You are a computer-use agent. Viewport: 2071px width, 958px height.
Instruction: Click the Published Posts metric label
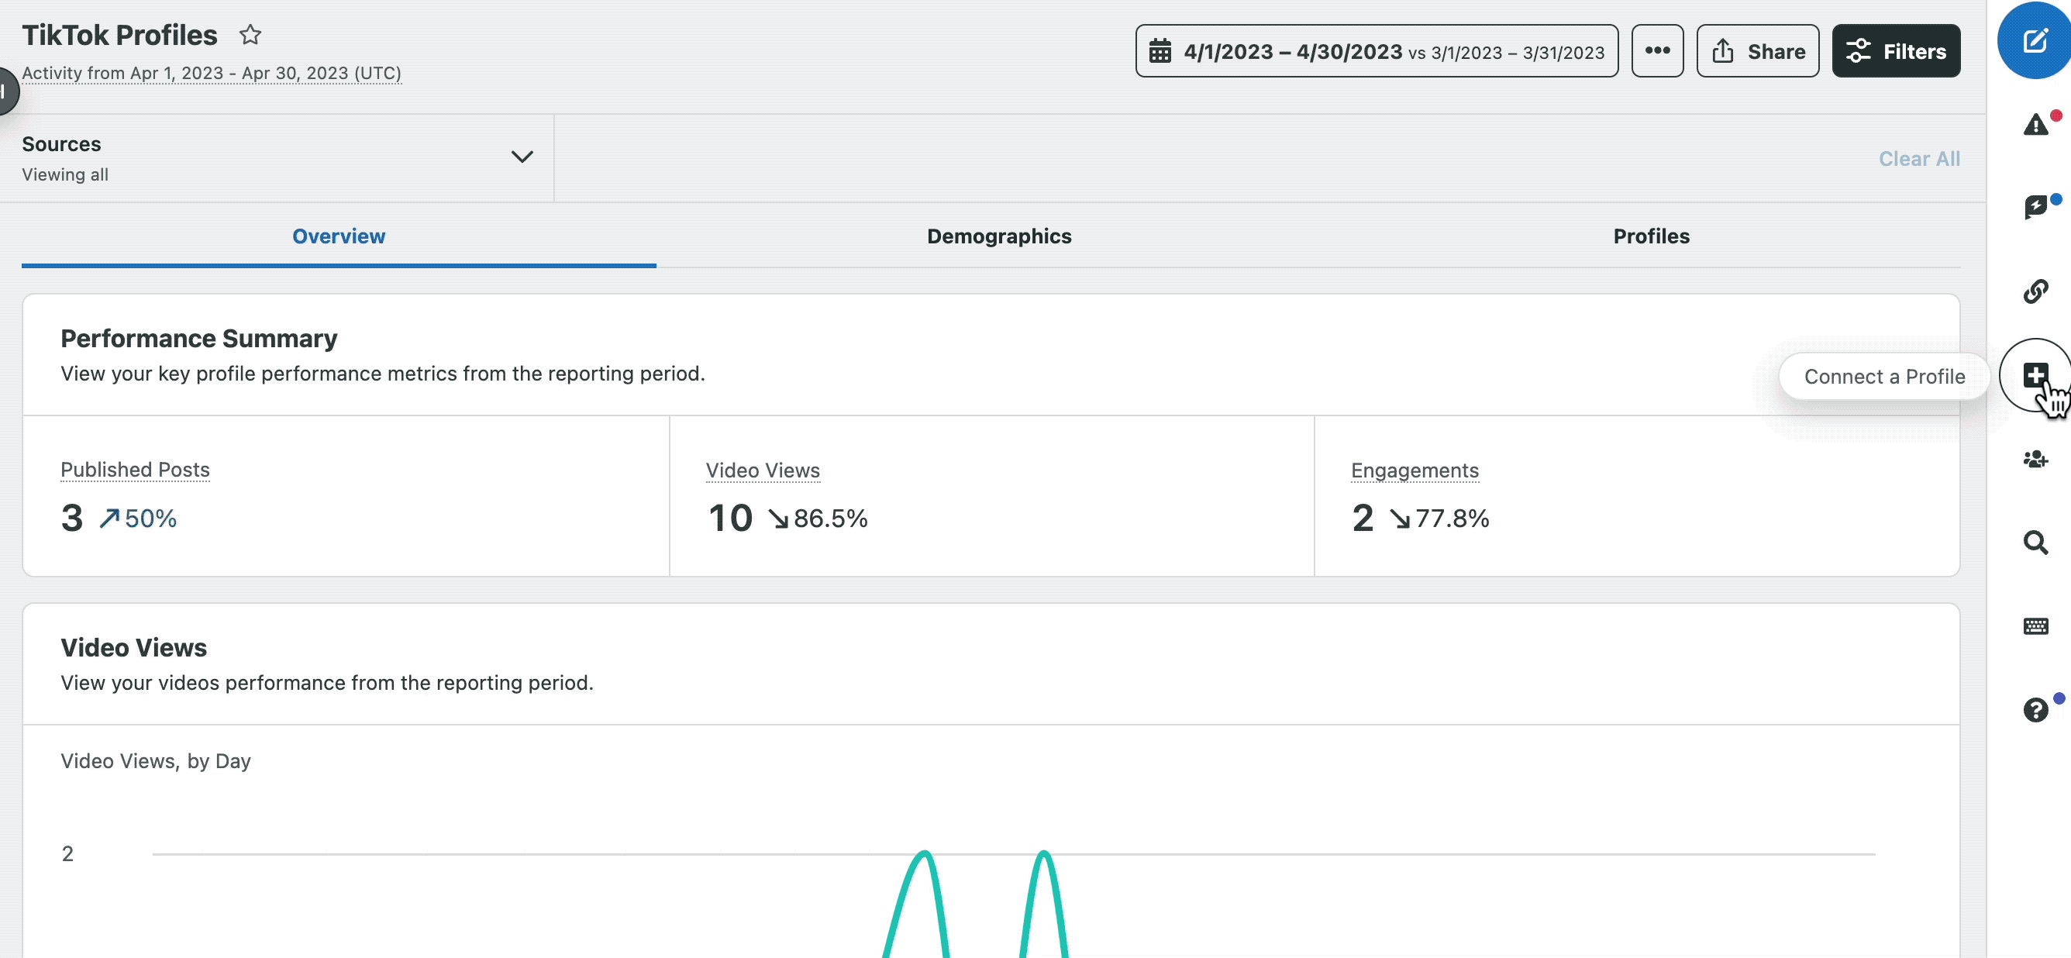[135, 470]
